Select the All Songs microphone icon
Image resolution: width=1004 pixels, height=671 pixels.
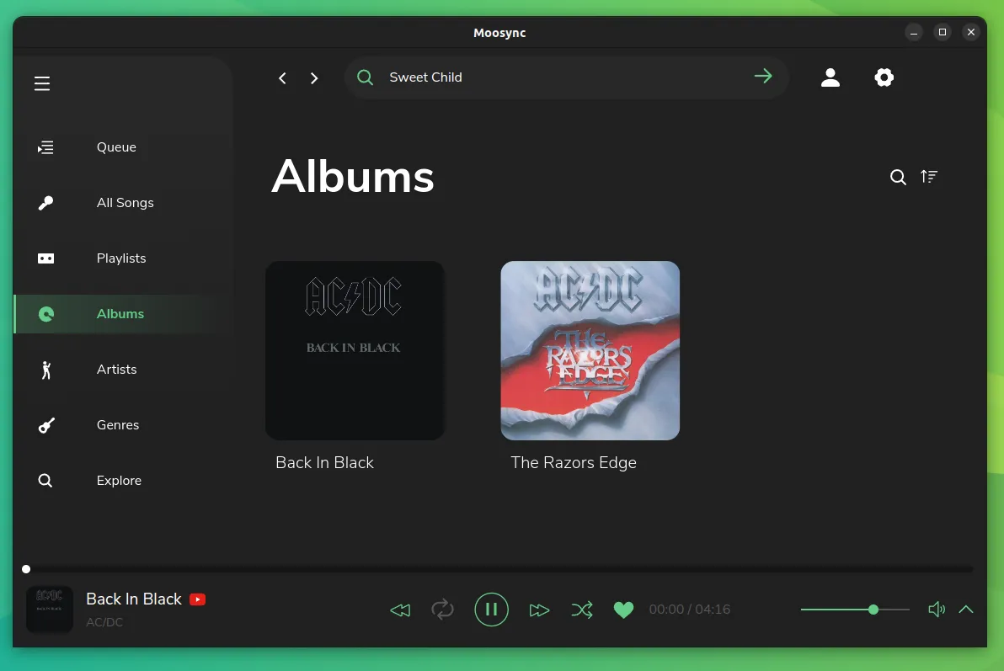coord(45,203)
